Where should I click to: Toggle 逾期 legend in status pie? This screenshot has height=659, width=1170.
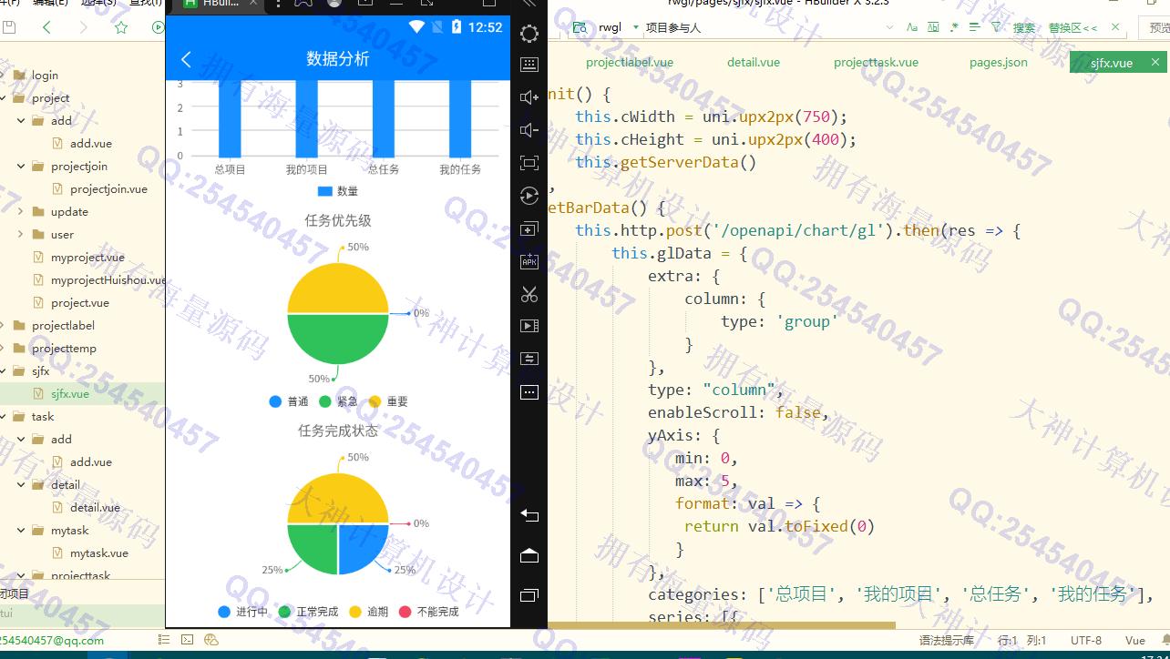coord(368,612)
